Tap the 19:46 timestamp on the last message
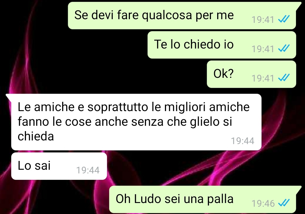The height and width of the screenshot is (214, 305). pyautogui.click(x=263, y=204)
